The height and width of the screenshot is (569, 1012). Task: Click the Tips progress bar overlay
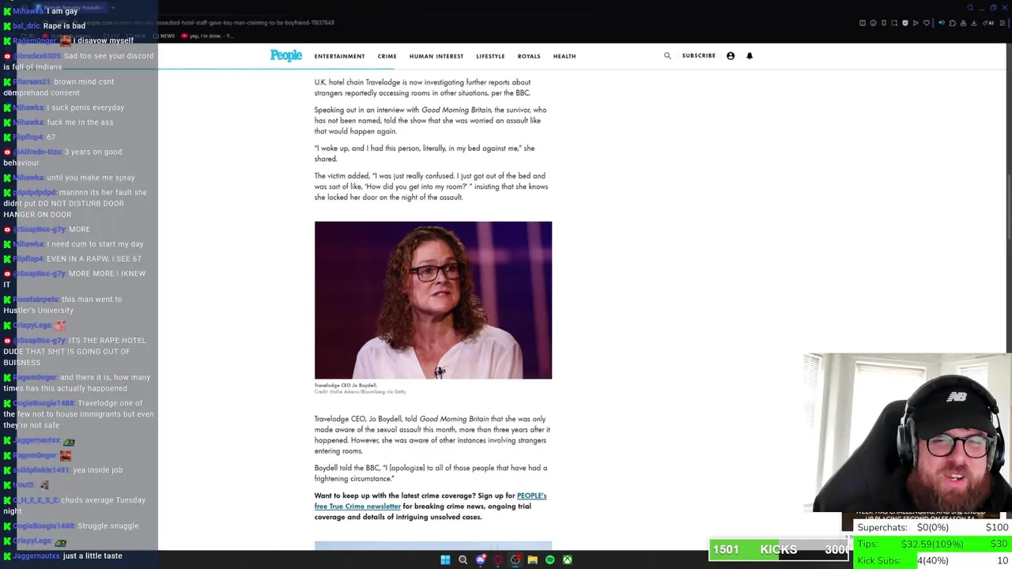click(931, 545)
